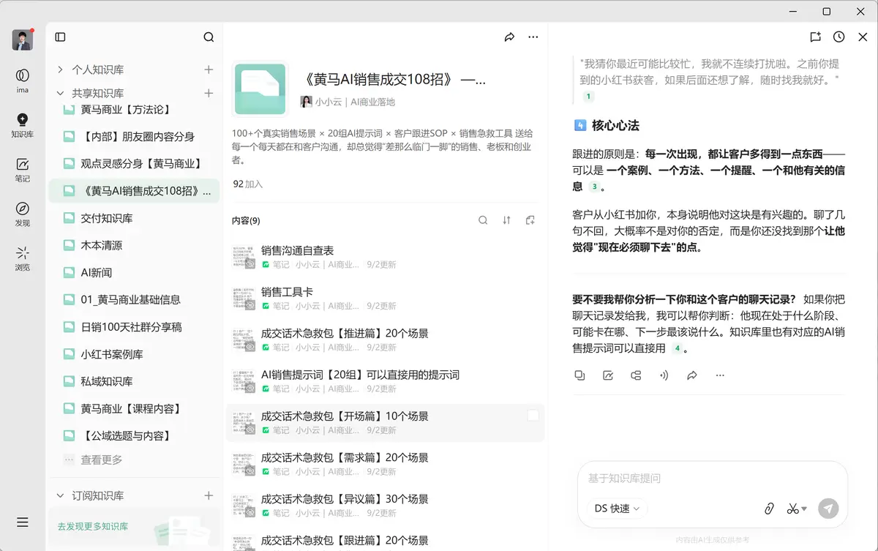878x551 pixels.
Task: Select AI新闻 knowledge base
Action: tap(134, 272)
